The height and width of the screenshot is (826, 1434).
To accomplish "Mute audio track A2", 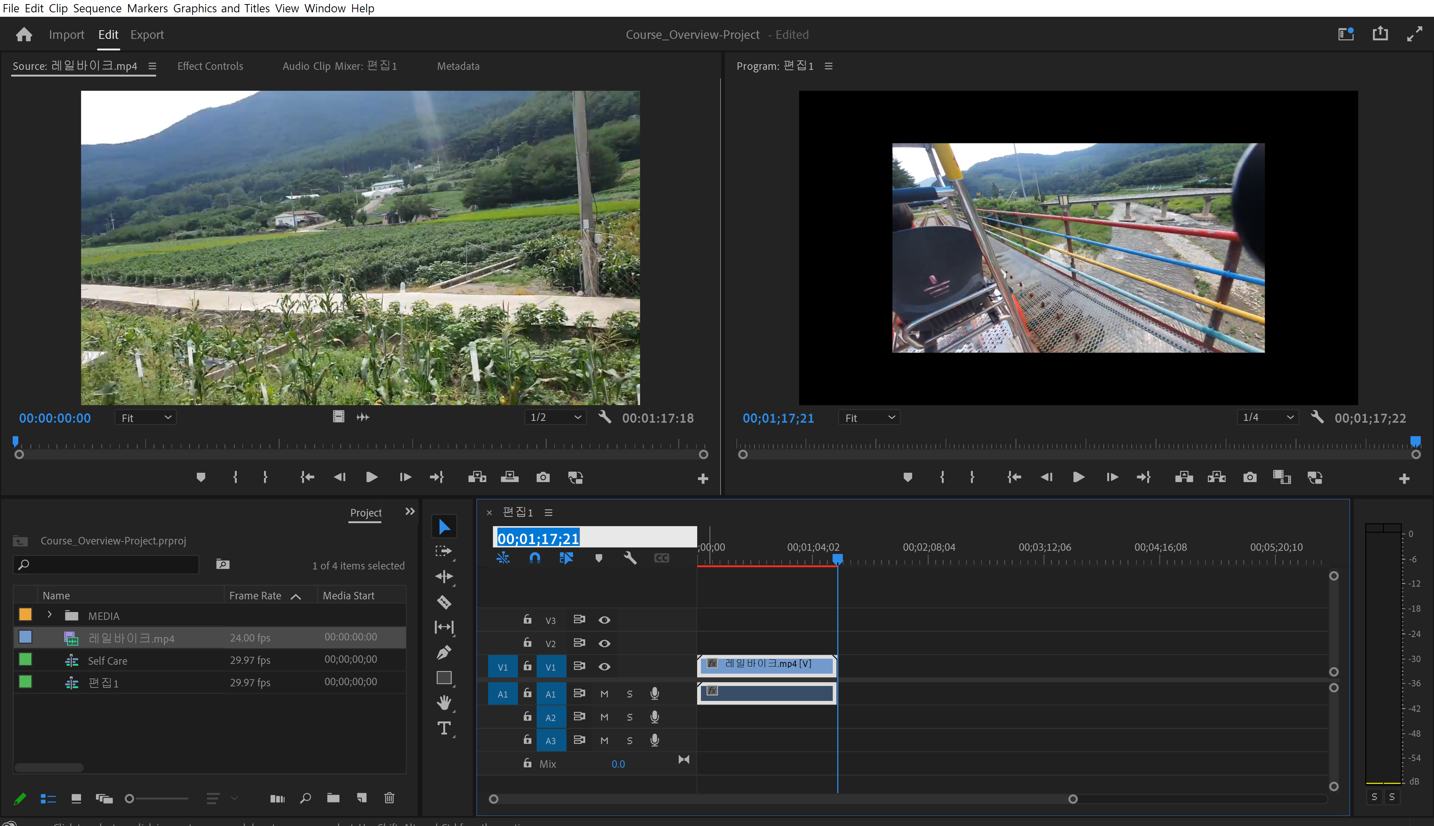I will pyautogui.click(x=604, y=717).
